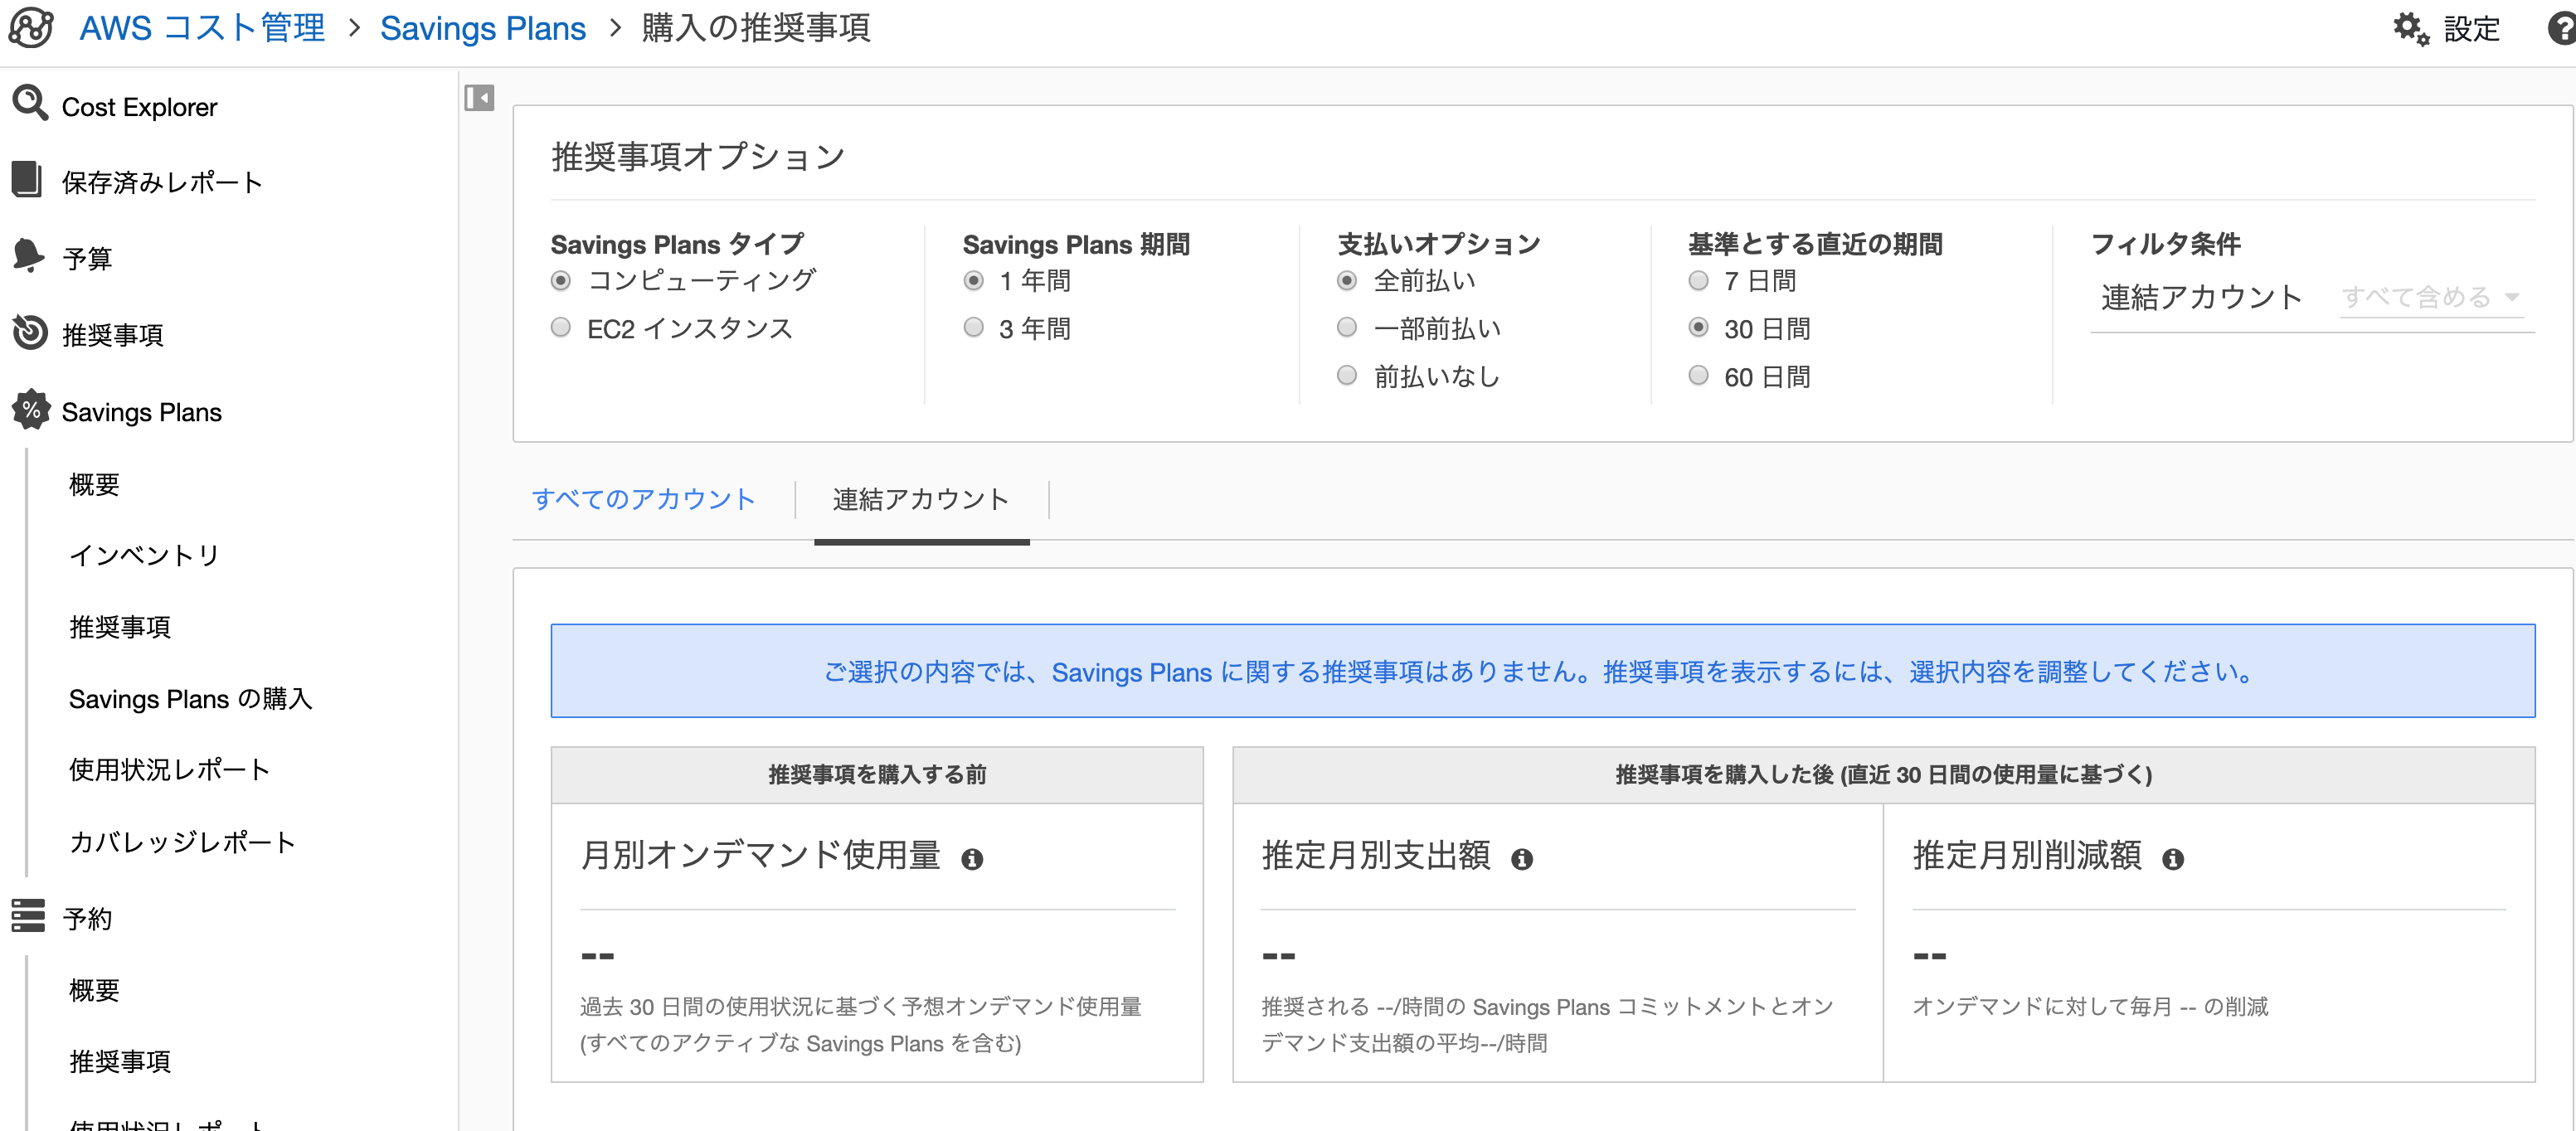Click the 保存済みレポート book icon
The height and width of the screenshot is (1131, 2576).
click(27, 179)
